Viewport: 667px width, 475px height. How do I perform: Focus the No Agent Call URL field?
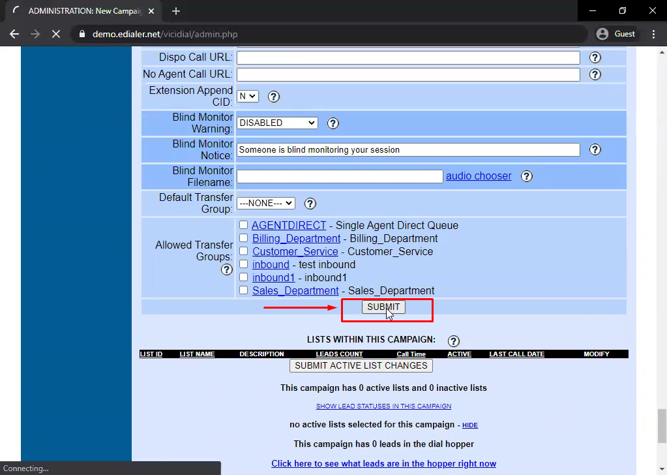[x=408, y=74]
